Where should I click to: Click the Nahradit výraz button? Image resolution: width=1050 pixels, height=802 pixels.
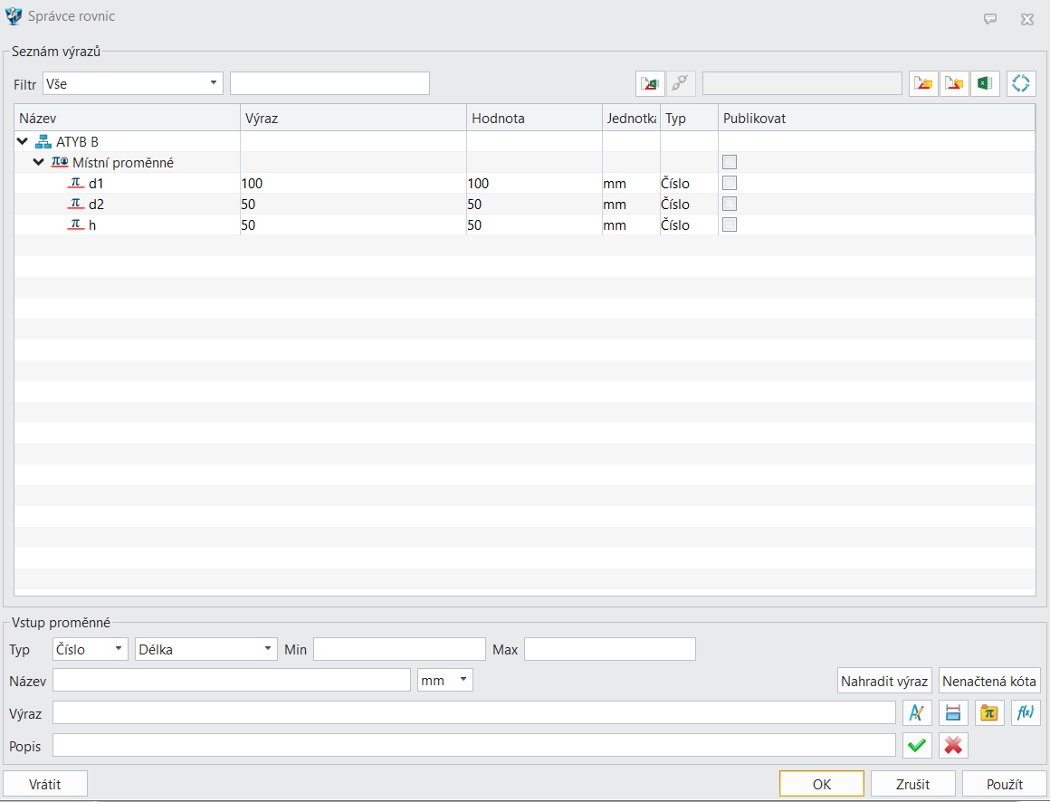click(884, 681)
